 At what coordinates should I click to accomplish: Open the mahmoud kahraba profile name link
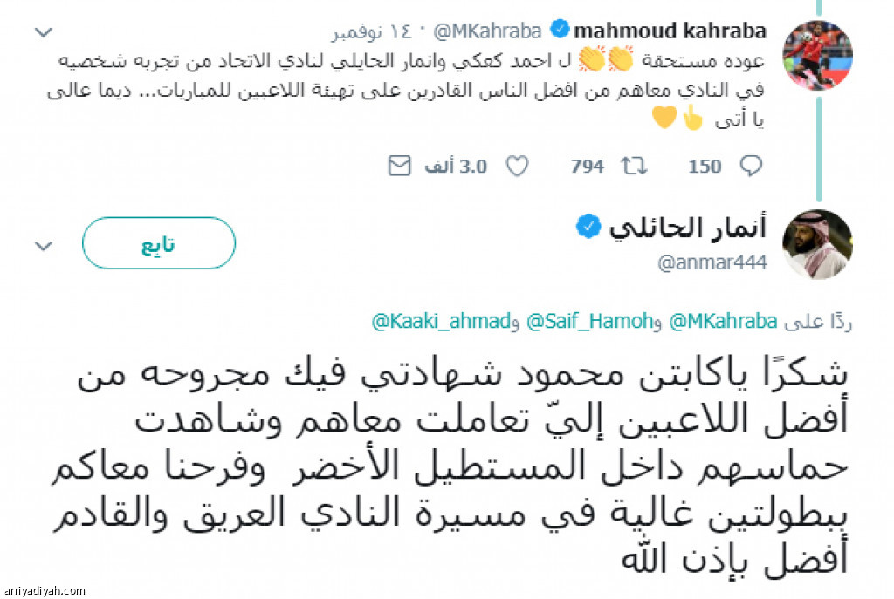(x=670, y=31)
